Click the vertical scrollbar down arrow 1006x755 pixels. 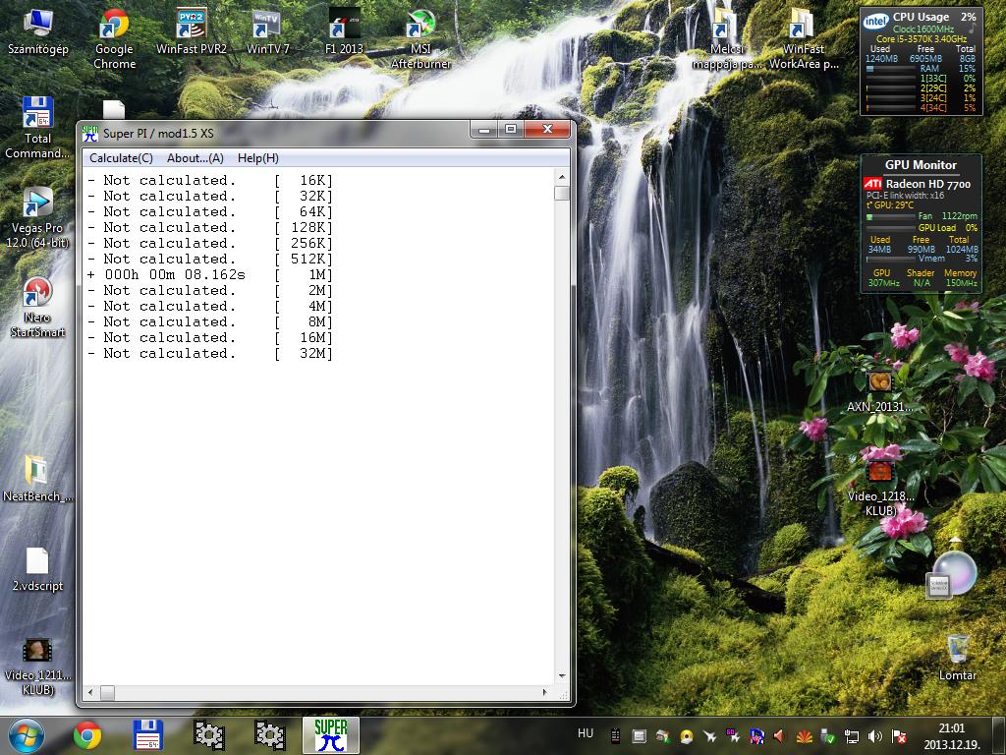pos(562,676)
